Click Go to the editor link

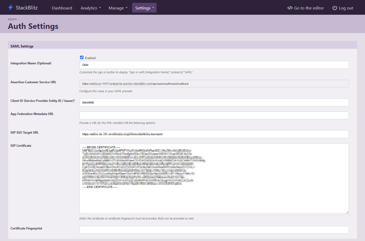(x=306, y=8)
